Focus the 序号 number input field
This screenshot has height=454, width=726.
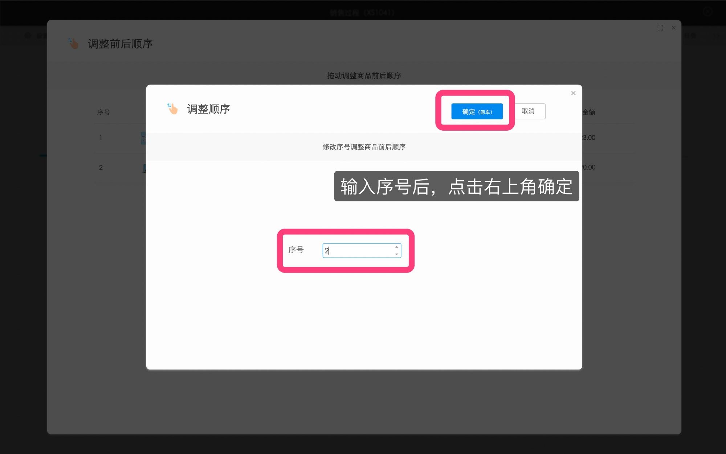[x=362, y=250]
